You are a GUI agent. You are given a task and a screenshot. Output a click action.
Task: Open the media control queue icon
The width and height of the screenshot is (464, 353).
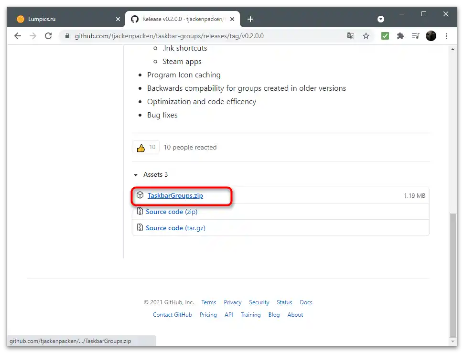[x=415, y=36]
